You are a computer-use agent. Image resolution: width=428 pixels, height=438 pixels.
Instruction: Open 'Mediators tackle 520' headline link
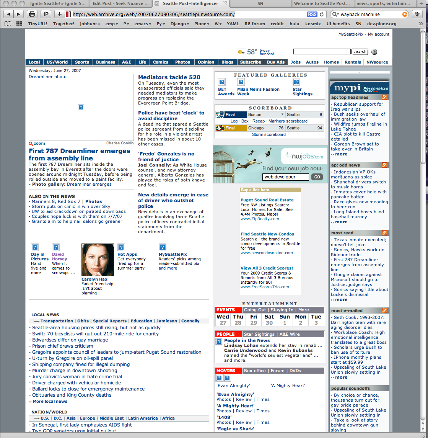coord(169,77)
